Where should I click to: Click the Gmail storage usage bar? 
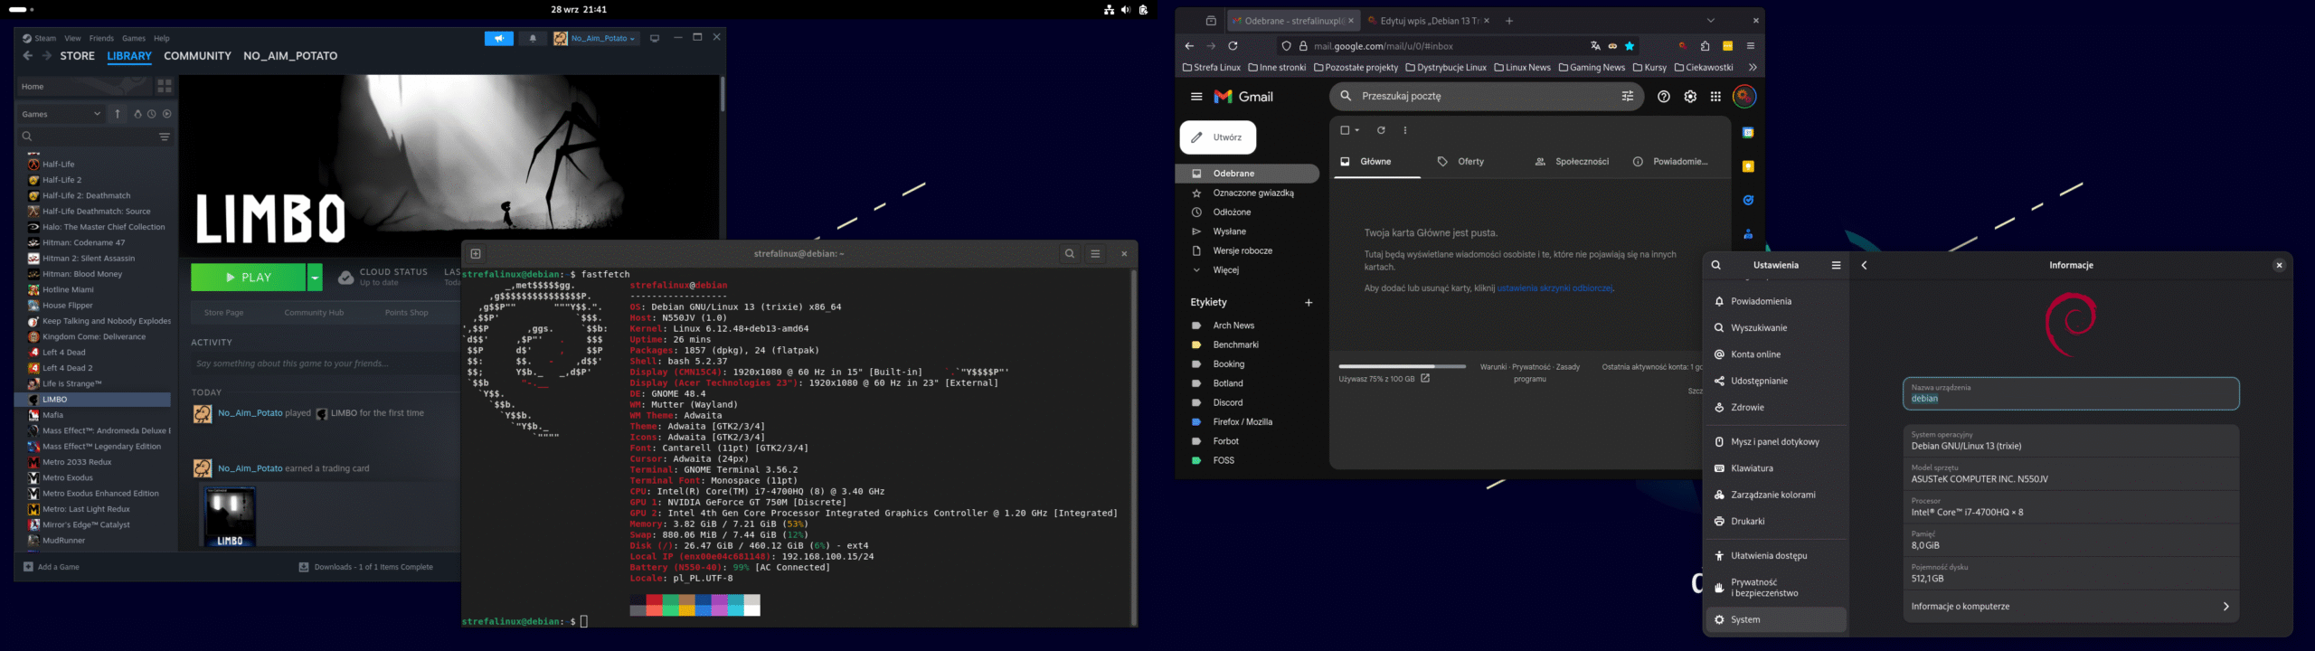click(1402, 366)
